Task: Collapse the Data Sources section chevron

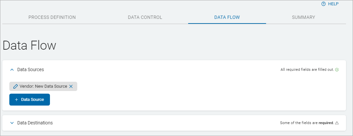Action: pos(12,70)
